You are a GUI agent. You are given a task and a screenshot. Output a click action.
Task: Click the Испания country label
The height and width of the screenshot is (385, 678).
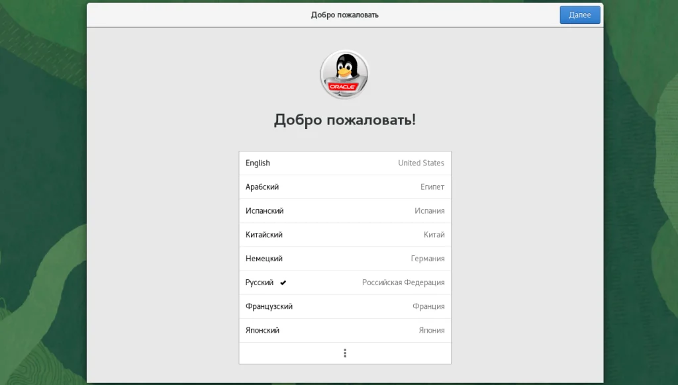coord(429,210)
